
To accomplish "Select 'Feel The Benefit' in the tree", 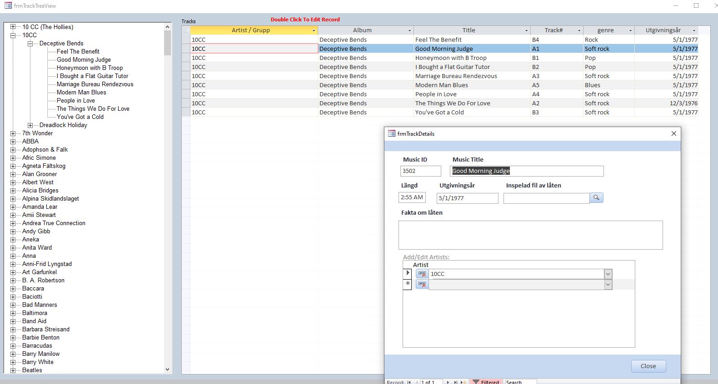I will [78, 51].
